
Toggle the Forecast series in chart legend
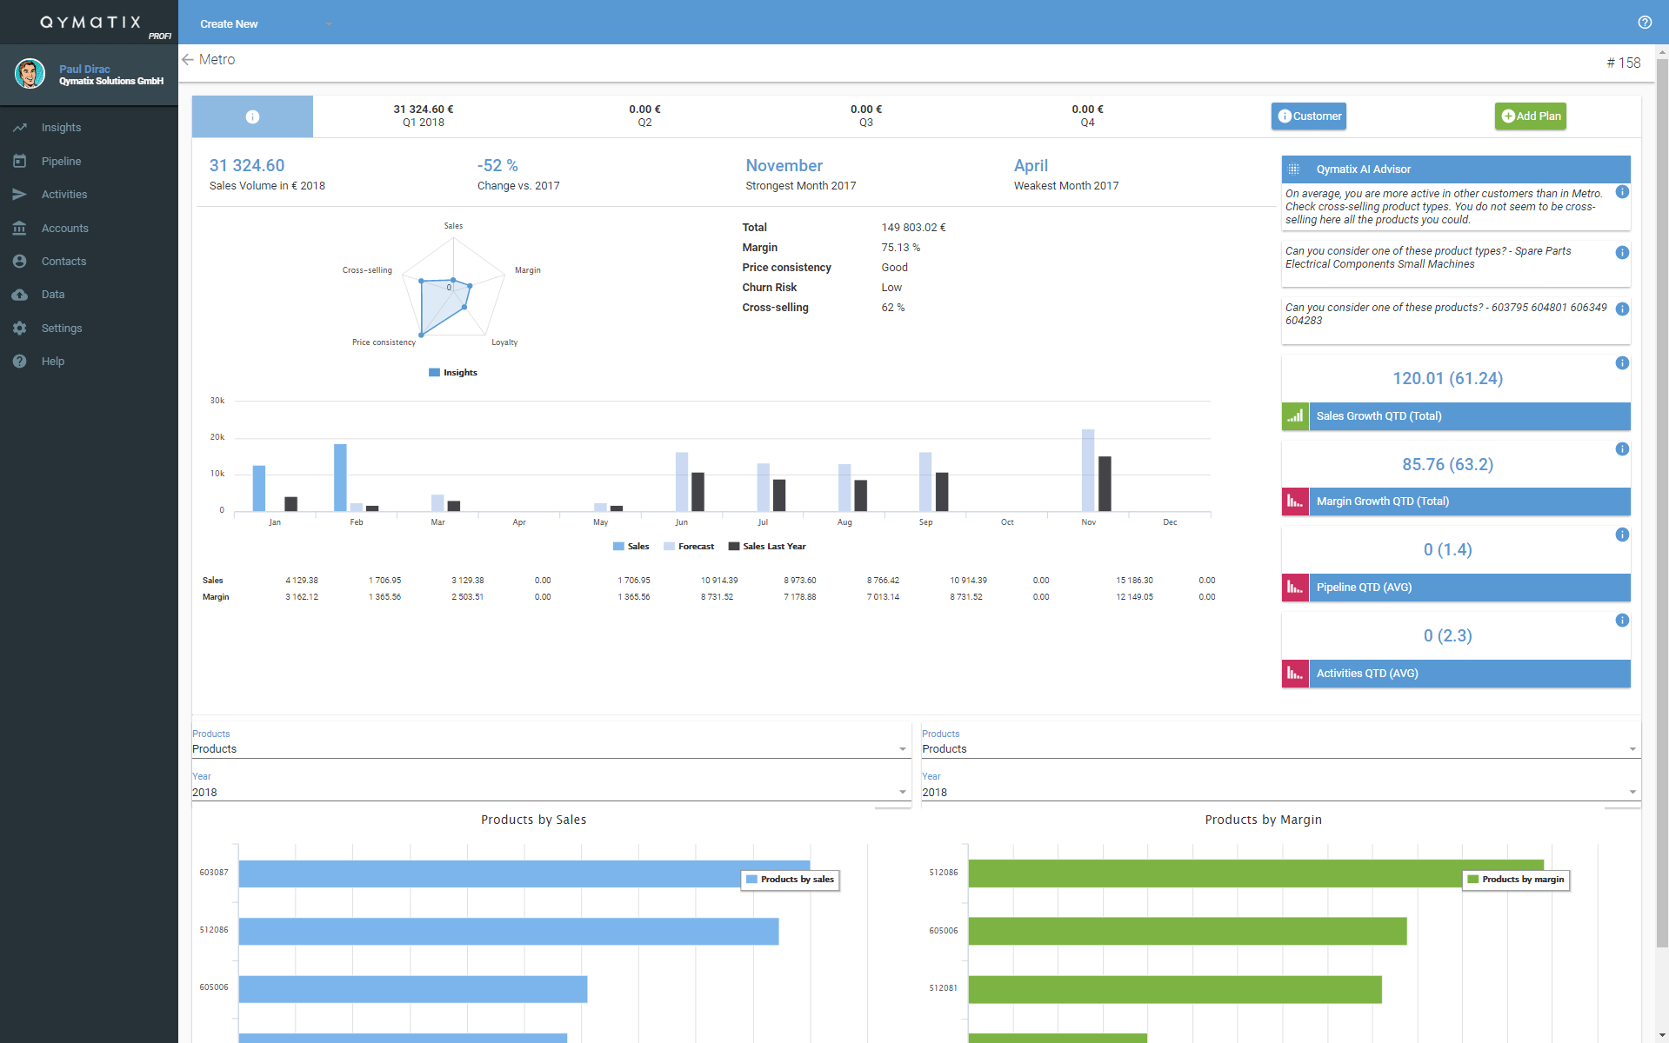pos(688,547)
